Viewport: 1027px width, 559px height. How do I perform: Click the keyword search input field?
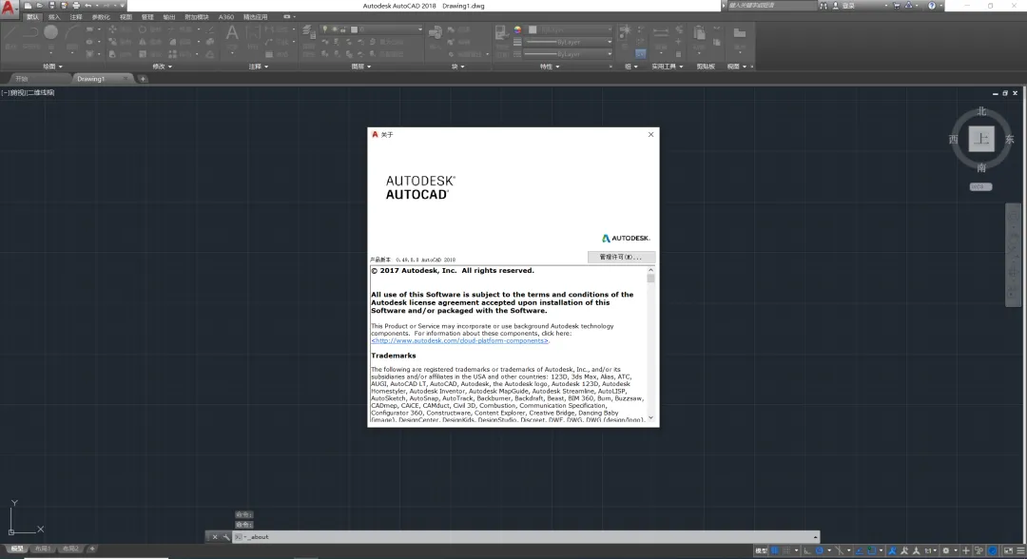pyautogui.click(x=771, y=6)
